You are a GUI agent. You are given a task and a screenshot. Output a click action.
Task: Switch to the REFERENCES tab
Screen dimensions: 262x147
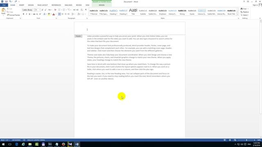(56, 5)
